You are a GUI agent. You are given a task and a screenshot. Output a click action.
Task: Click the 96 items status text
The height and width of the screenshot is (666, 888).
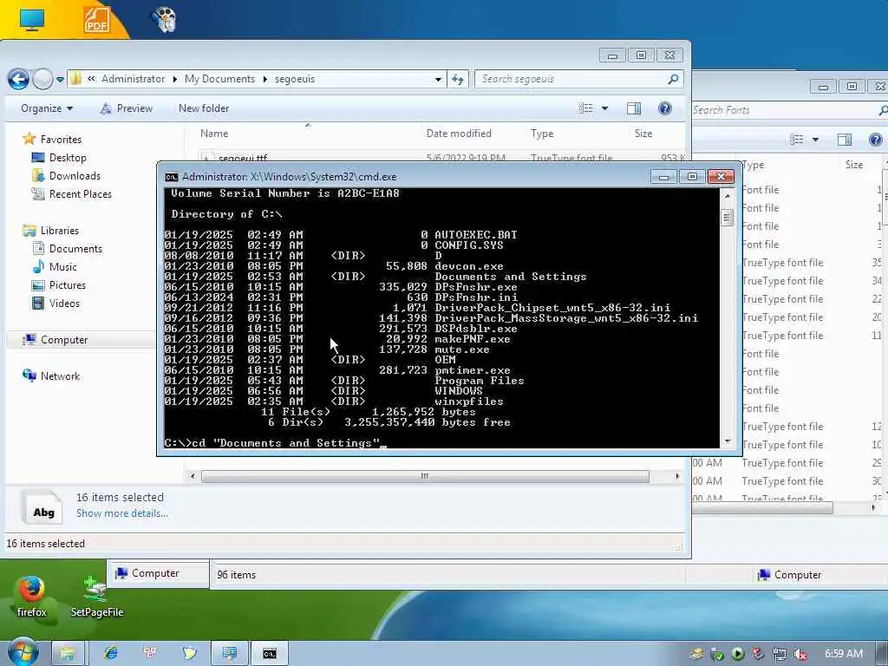click(236, 575)
